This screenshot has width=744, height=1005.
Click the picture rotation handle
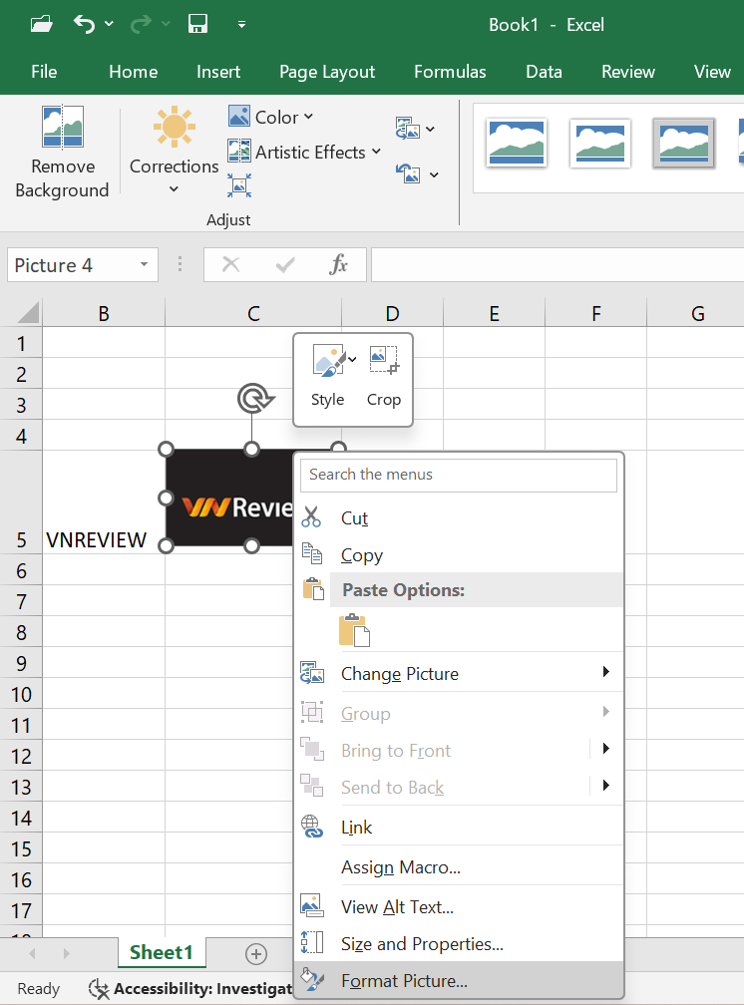tap(252, 400)
